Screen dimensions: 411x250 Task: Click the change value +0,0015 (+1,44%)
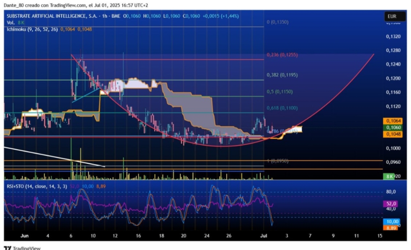[221, 16]
